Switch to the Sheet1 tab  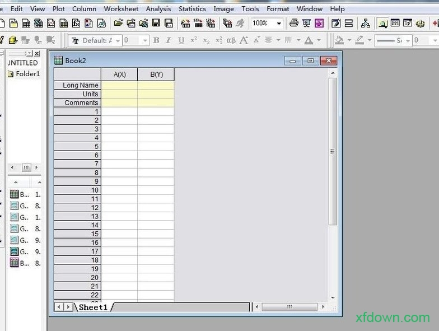(x=92, y=307)
